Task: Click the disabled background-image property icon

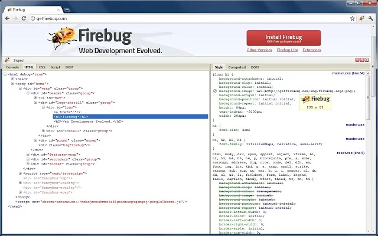Action: (215, 91)
